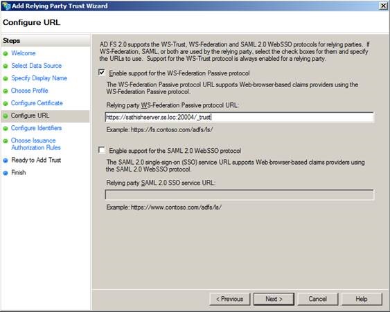Click the WS-Federation Passive protocol URL field
The height and width of the screenshot is (312, 390).
(239, 117)
